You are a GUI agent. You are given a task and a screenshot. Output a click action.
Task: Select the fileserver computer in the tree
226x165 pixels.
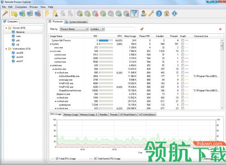pos(20,32)
